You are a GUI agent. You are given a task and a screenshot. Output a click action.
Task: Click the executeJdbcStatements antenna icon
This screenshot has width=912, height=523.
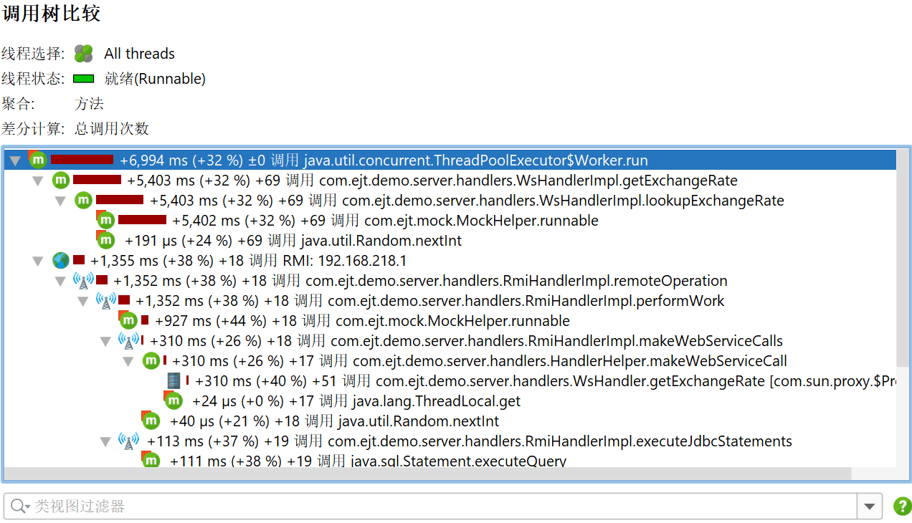pyautogui.click(x=128, y=441)
